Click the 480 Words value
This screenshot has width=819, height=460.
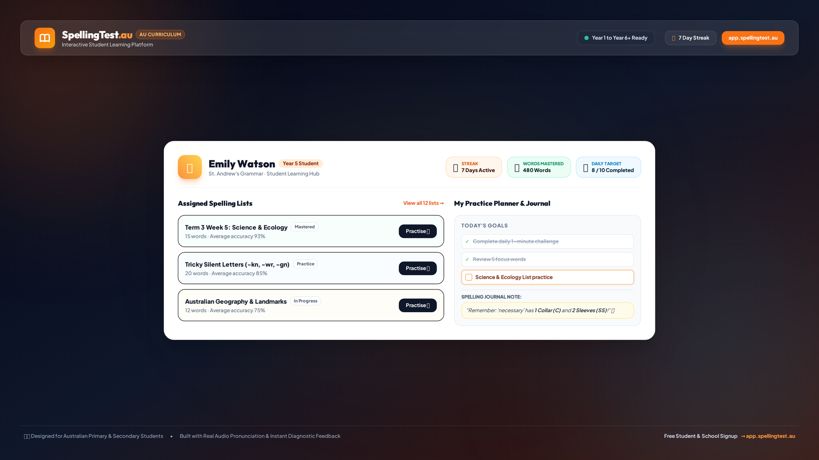point(537,171)
